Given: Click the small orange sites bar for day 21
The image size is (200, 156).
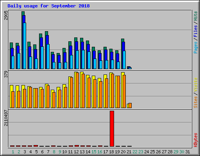Looking at the screenshot, I should (130, 105).
